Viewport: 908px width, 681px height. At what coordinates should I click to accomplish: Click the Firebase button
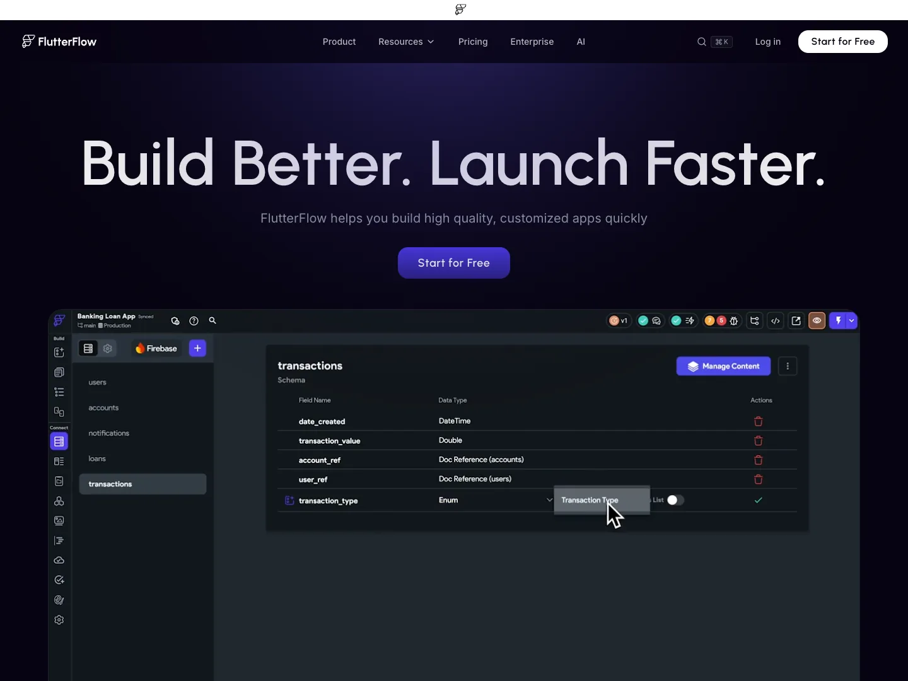(156, 348)
